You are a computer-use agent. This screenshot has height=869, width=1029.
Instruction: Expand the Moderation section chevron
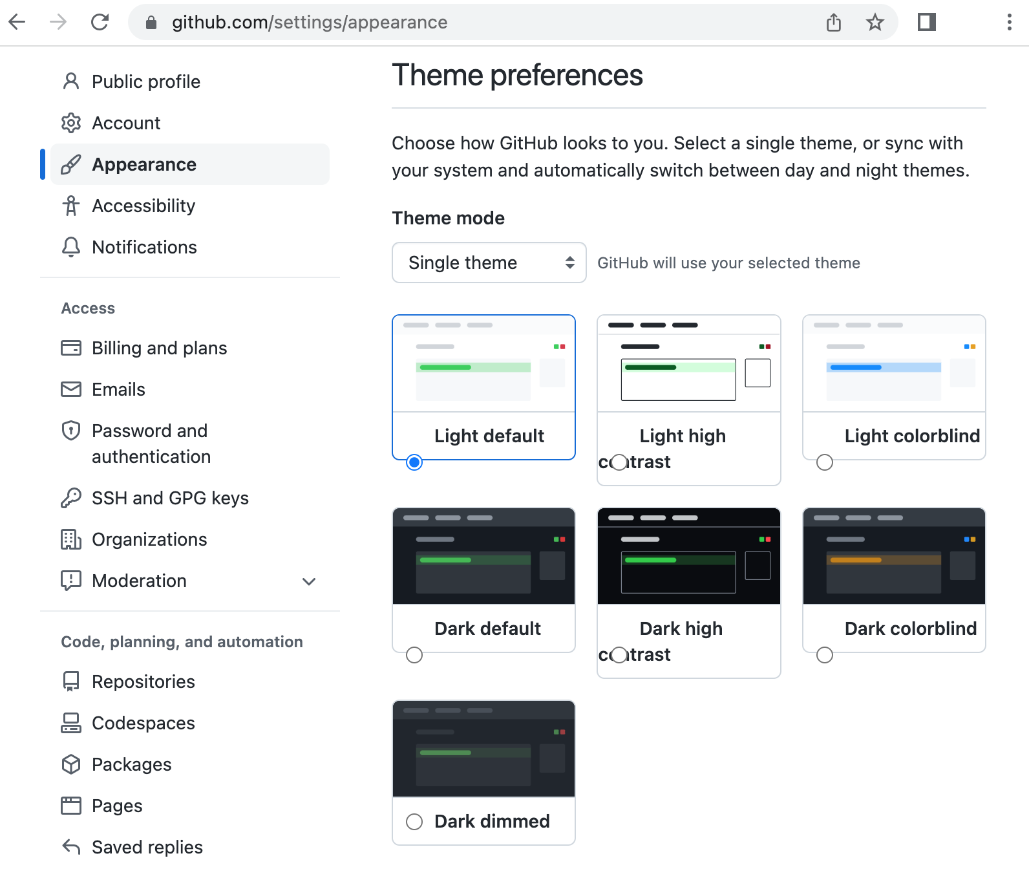pos(309,581)
